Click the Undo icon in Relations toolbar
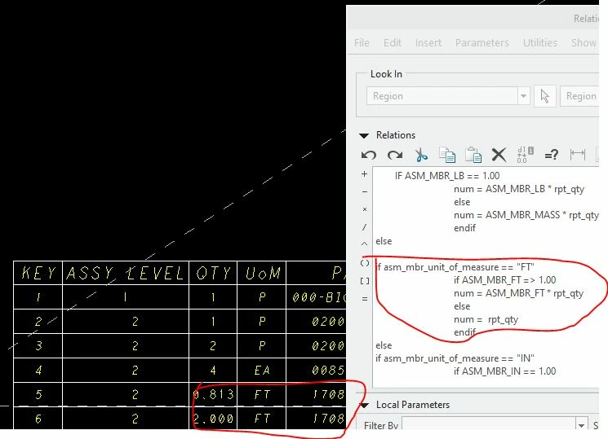The height and width of the screenshot is (439, 608). coord(368,156)
